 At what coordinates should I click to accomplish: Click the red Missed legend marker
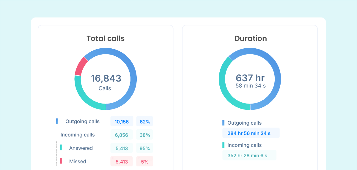click(x=61, y=161)
